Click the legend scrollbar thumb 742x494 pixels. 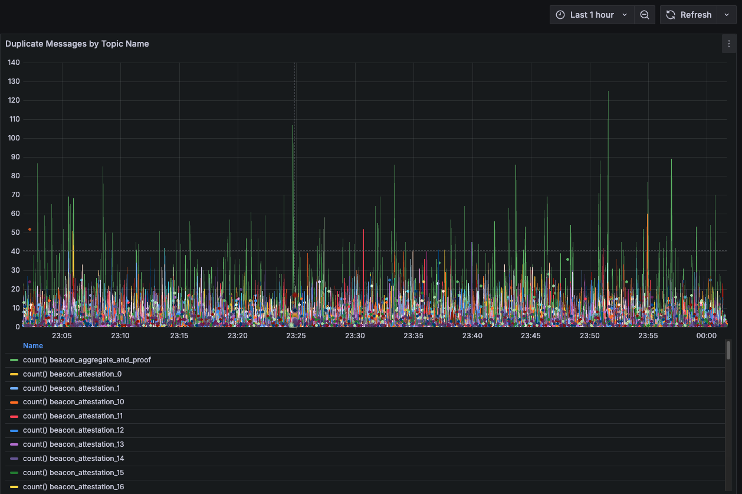pyautogui.click(x=728, y=350)
